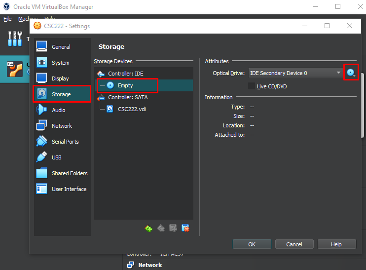Click the Cancel button
This screenshot has height=270, width=366.
(x=294, y=244)
